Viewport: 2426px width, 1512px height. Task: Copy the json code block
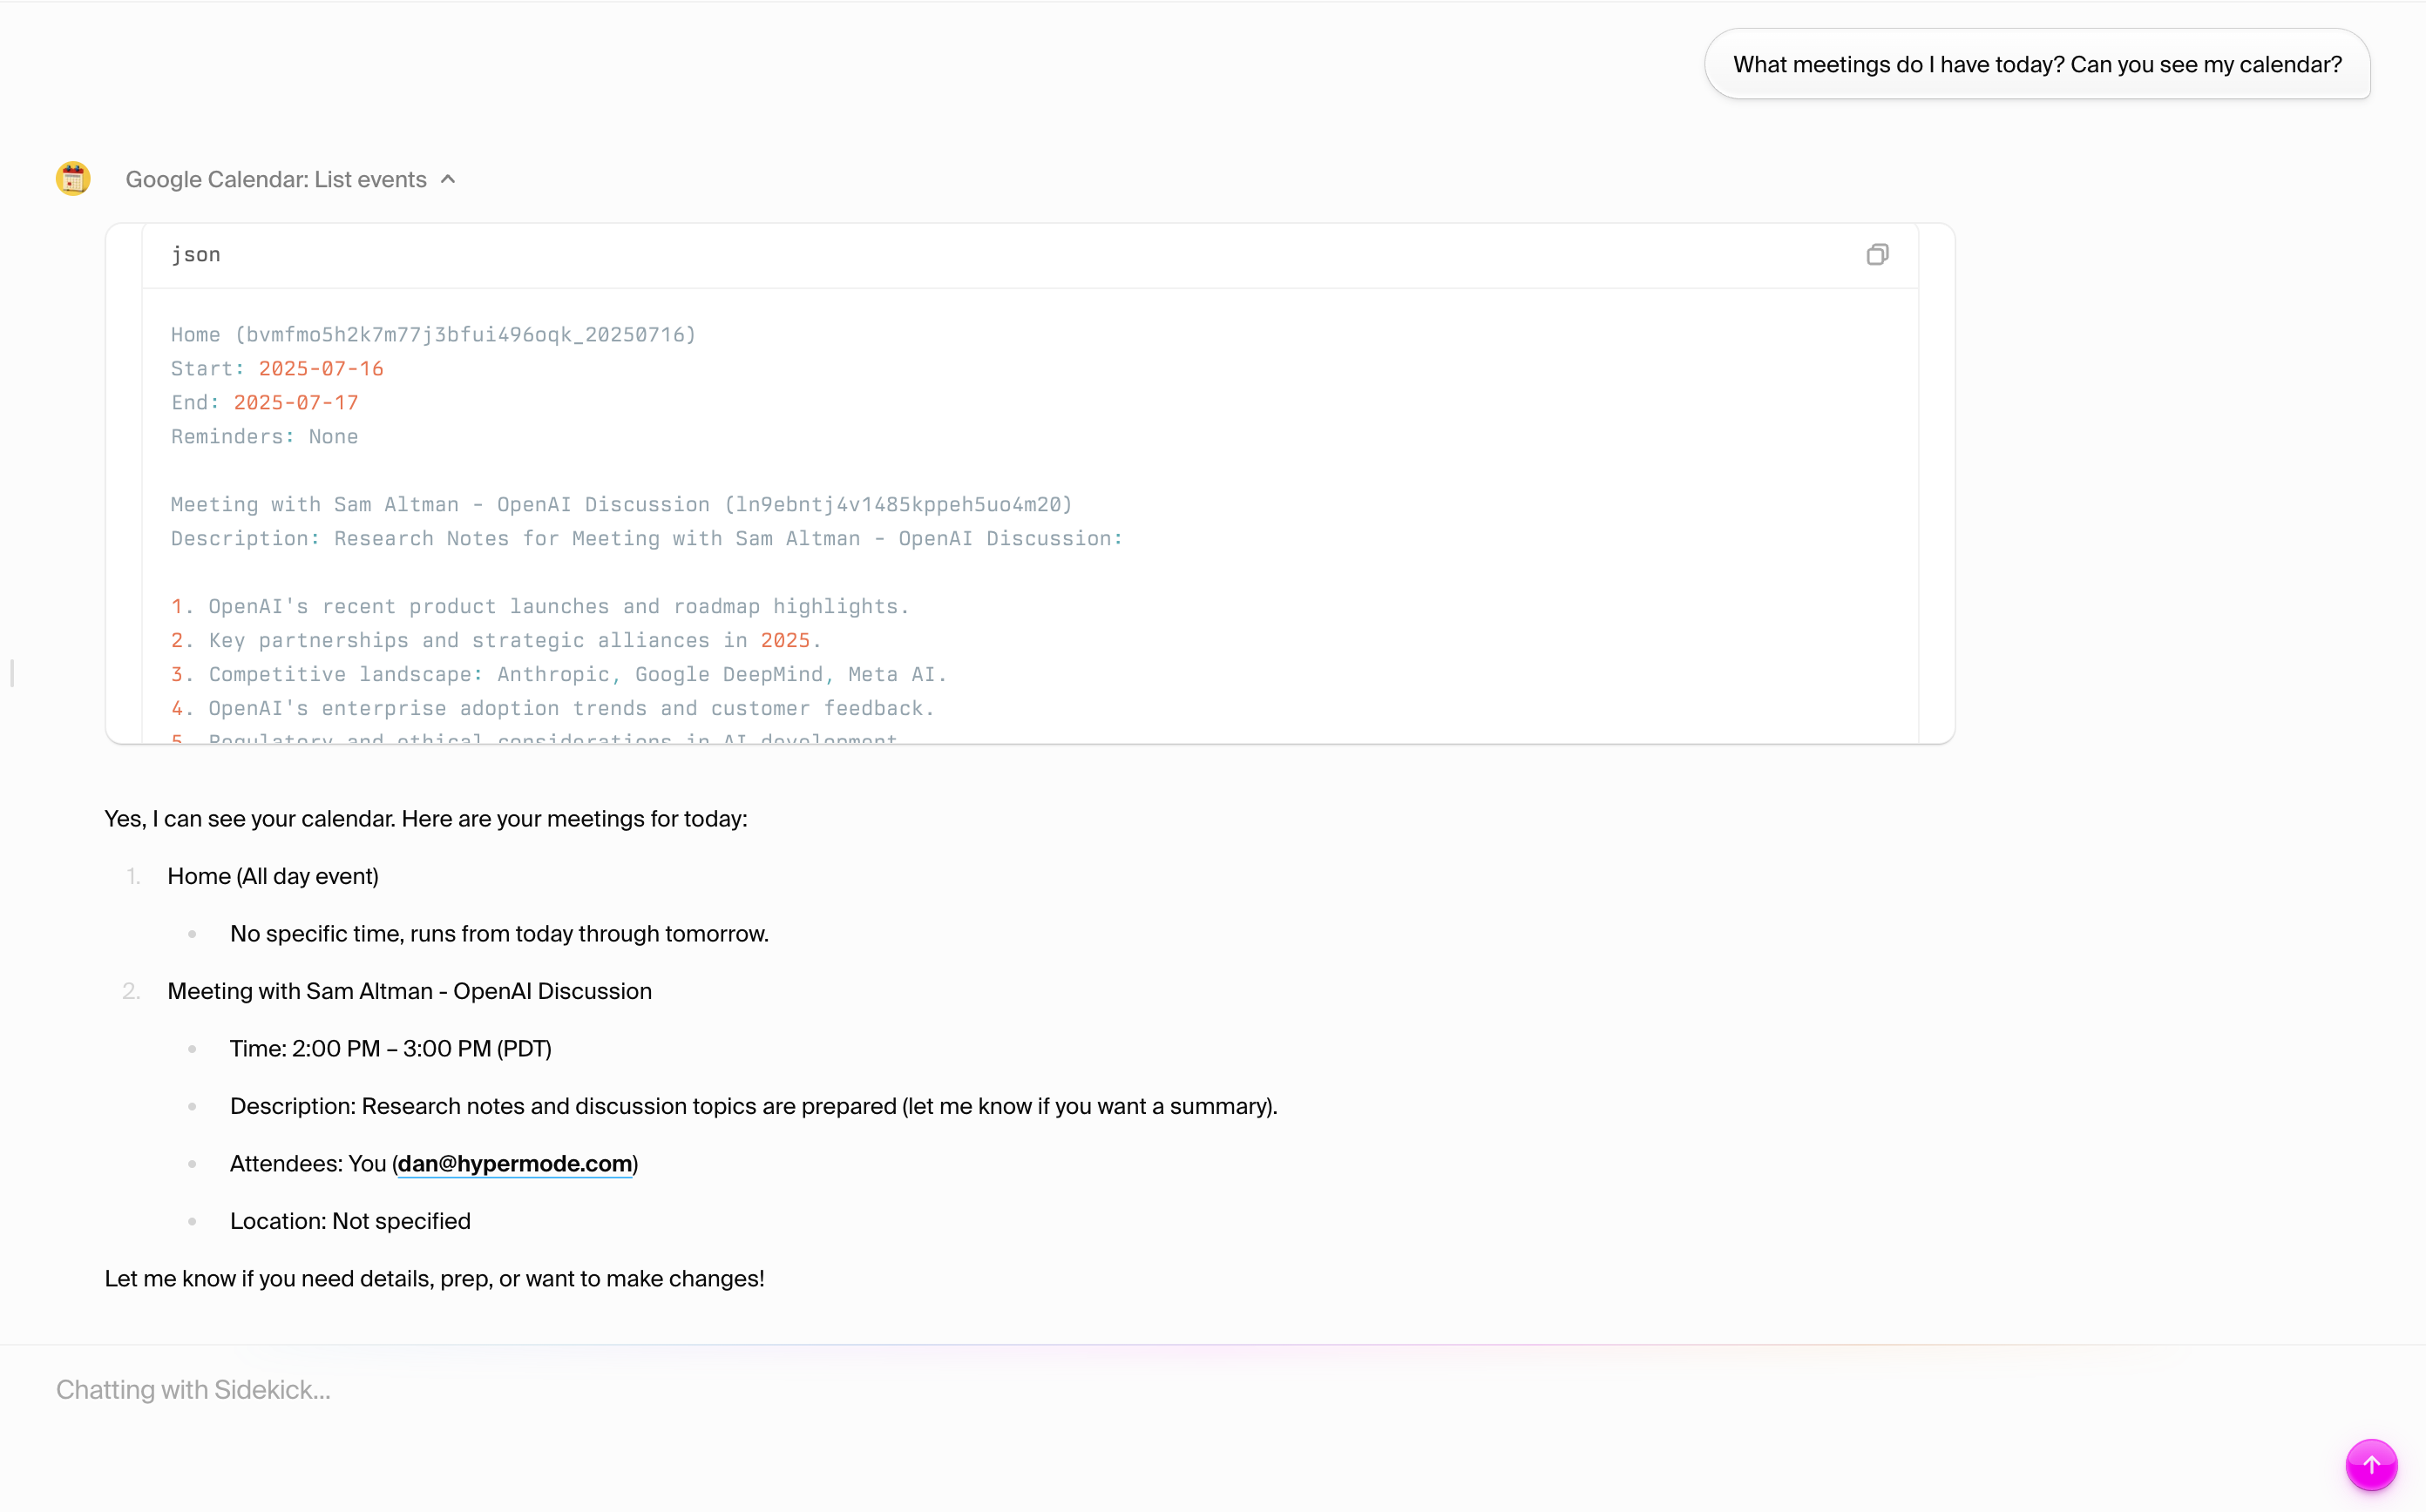click(1877, 255)
